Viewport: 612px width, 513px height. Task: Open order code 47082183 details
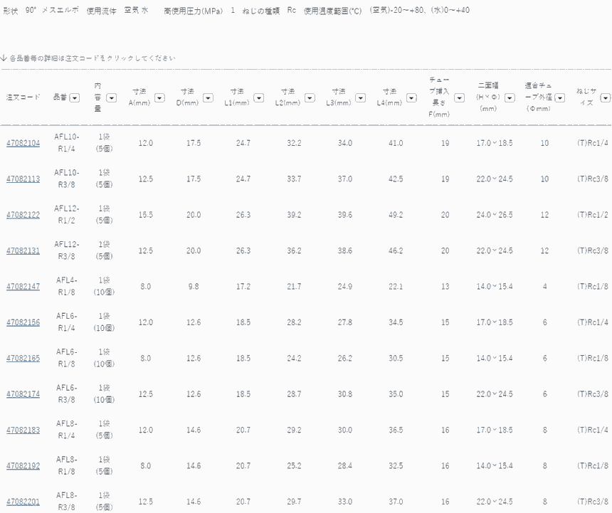pyautogui.click(x=23, y=430)
